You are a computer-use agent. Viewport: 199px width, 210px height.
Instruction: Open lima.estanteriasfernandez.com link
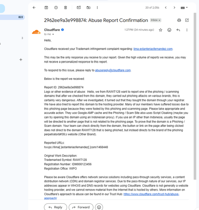(153, 49)
